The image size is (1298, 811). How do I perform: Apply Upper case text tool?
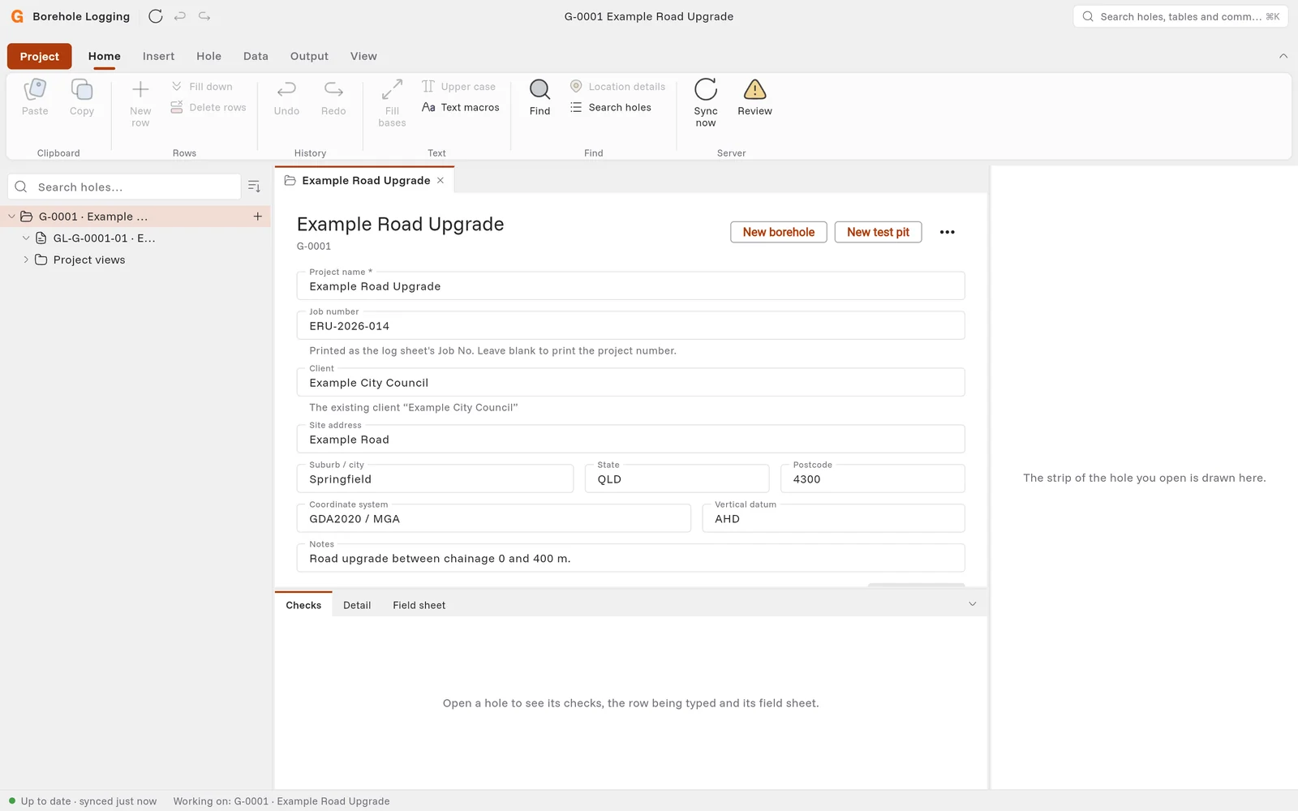coord(459,87)
